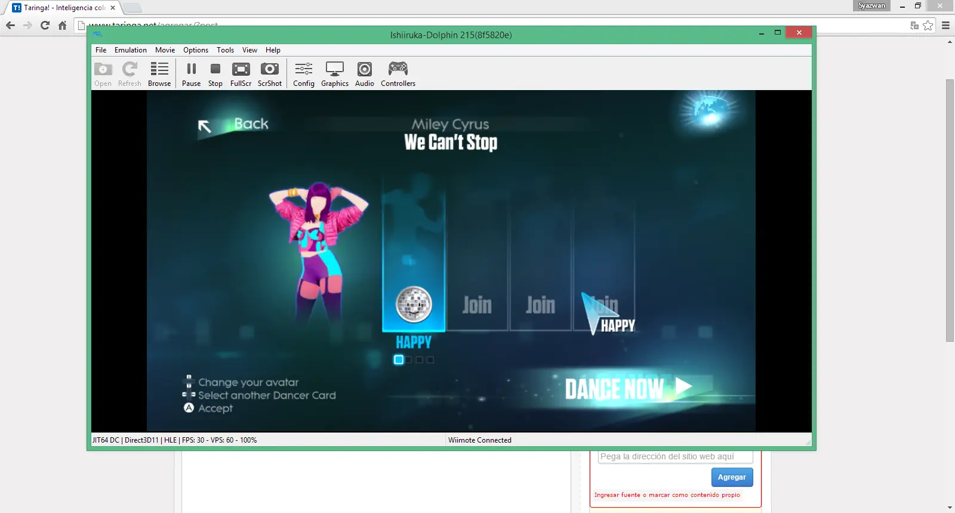This screenshot has width=955, height=513.
Task: Select the HAPPY disco ball dancer card
Action: point(414,304)
